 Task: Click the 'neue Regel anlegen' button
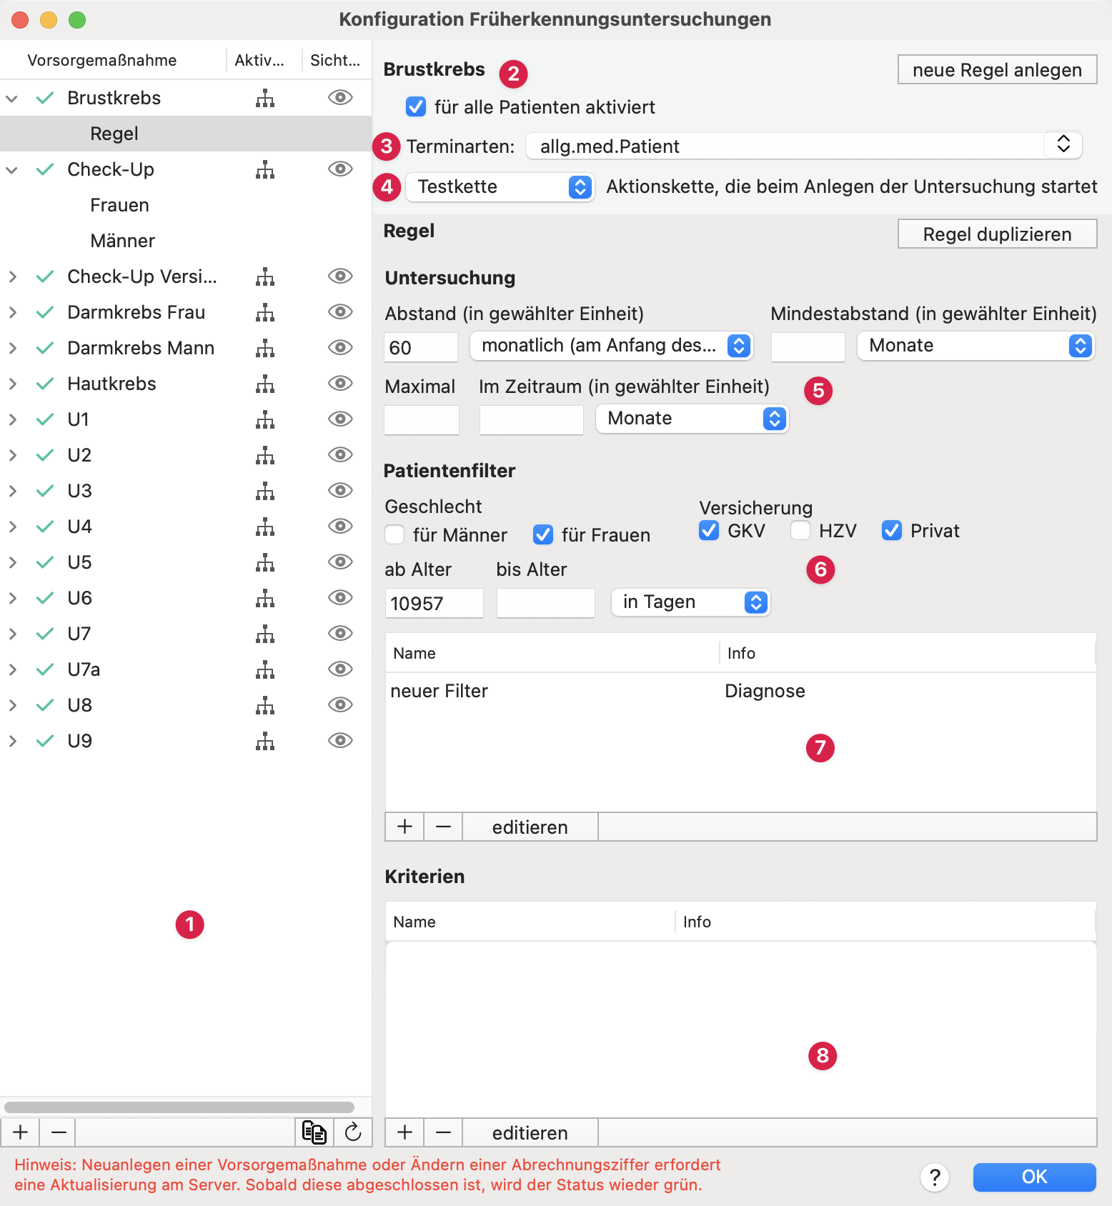click(x=997, y=70)
